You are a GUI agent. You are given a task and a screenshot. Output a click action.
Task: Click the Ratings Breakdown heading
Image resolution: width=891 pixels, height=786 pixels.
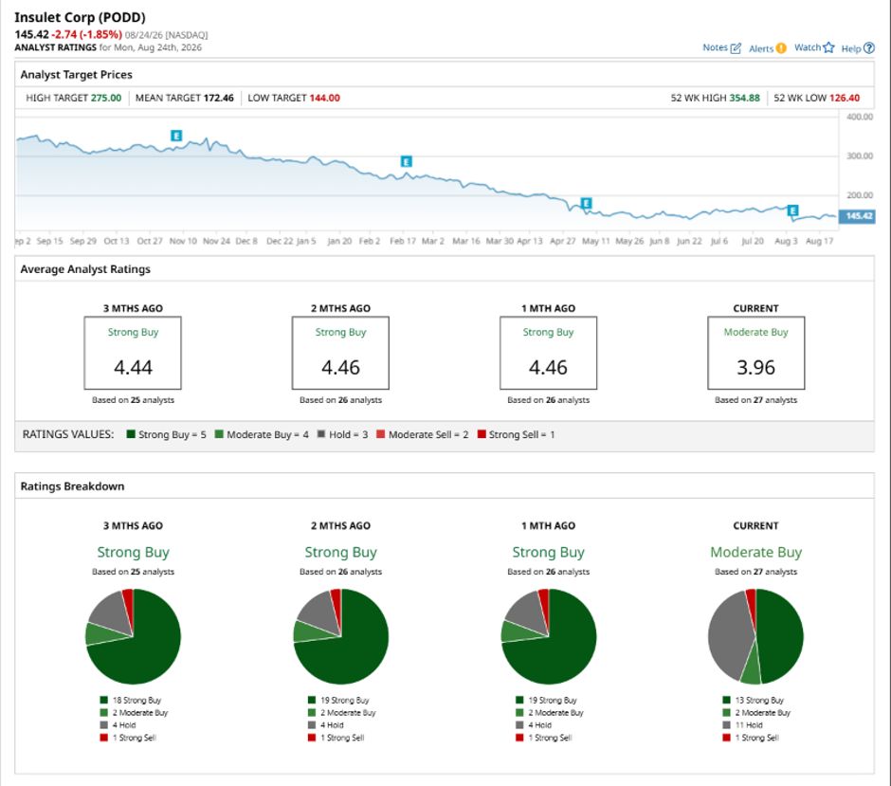[72, 486]
